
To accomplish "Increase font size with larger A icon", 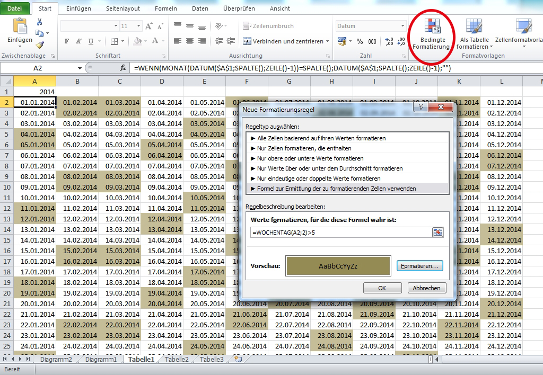I will click(149, 26).
